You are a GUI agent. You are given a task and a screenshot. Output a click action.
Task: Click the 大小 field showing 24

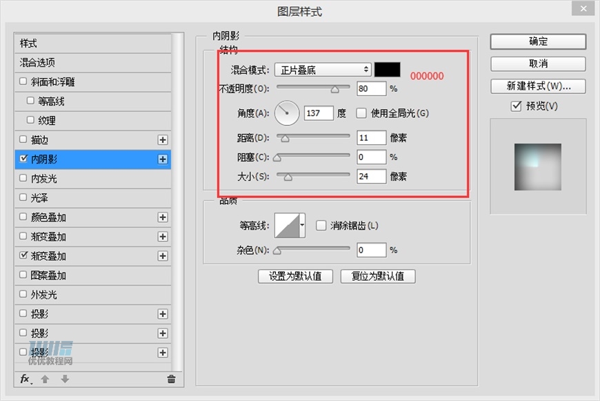(371, 176)
